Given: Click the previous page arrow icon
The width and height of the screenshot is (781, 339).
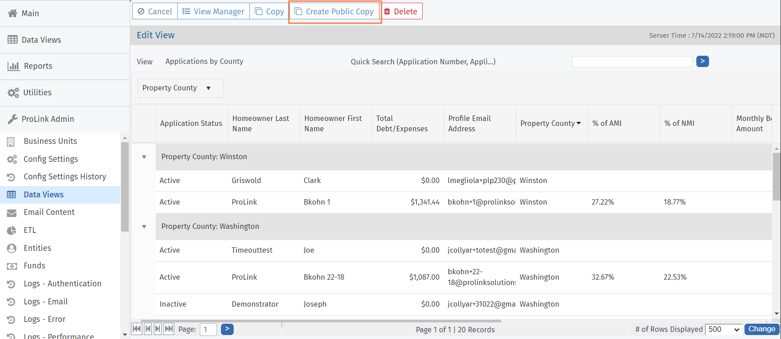Looking at the screenshot, I should coord(148,329).
